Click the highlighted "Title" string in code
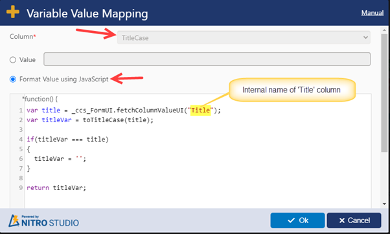The height and width of the screenshot is (234, 390). click(x=200, y=110)
